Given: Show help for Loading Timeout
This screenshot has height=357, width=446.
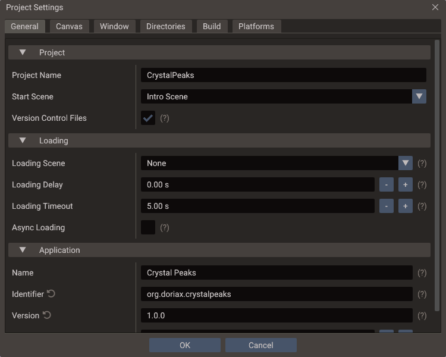Looking at the screenshot, I should (x=422, y=206).
